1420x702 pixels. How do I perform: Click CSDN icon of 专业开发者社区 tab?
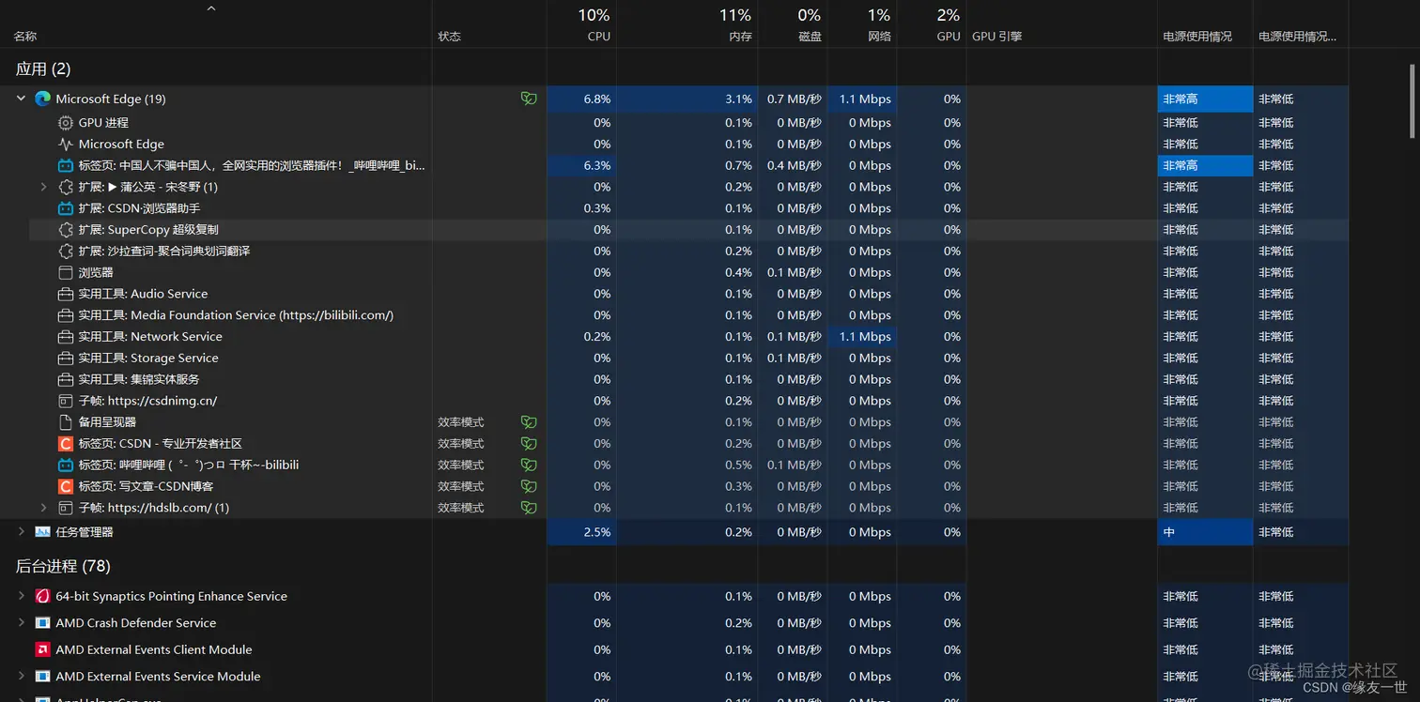[x=66, y=444]
